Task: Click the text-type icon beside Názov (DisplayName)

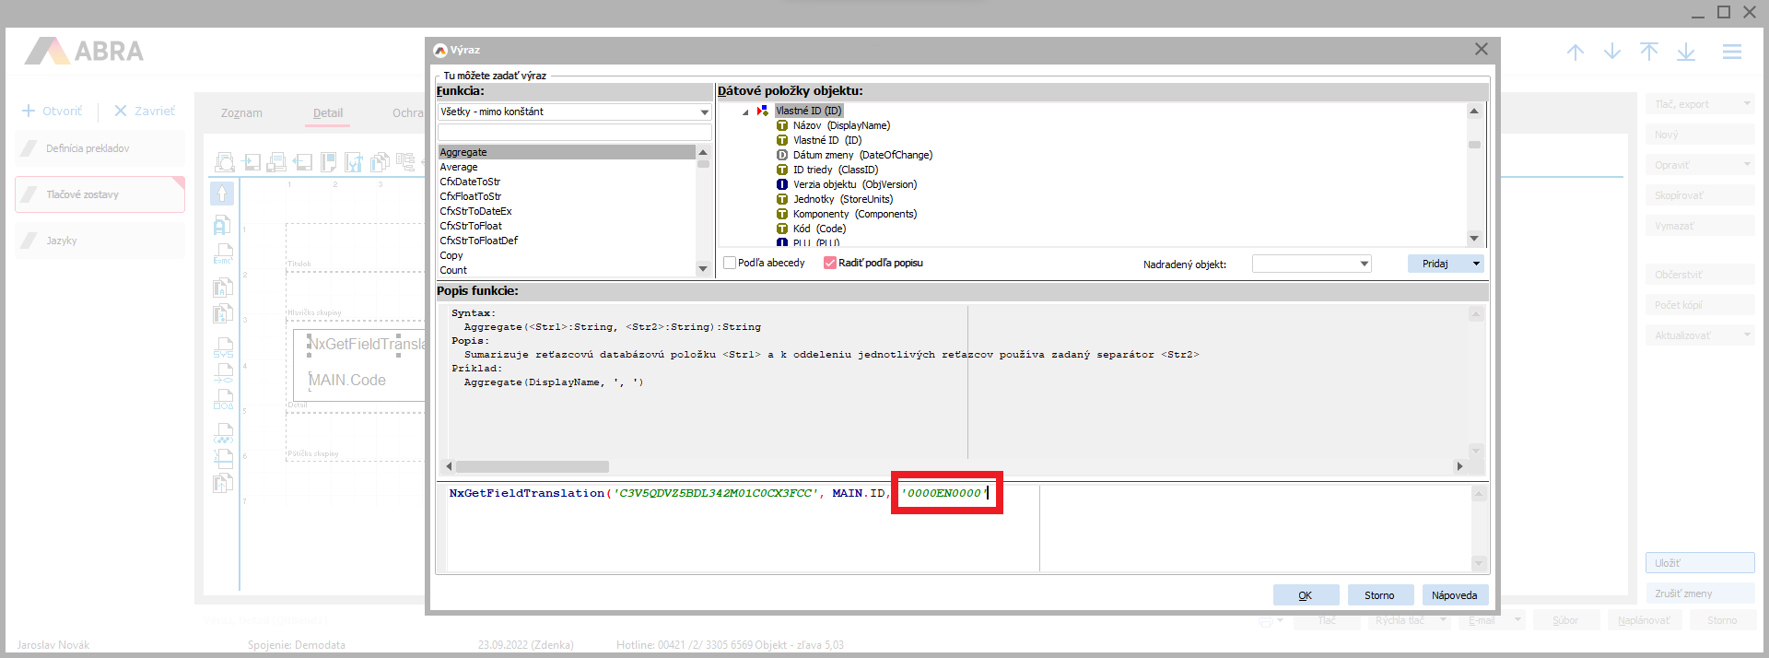Action: (782, 125)
